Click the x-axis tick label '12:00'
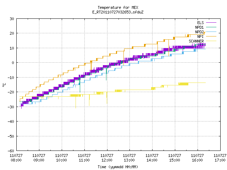Viewport: 227px width, 170px height. [107, 160]
